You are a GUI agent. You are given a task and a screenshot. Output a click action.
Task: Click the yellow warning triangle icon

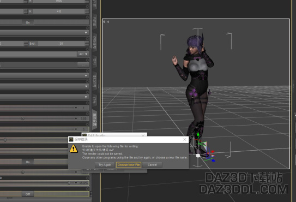(74, 148)
